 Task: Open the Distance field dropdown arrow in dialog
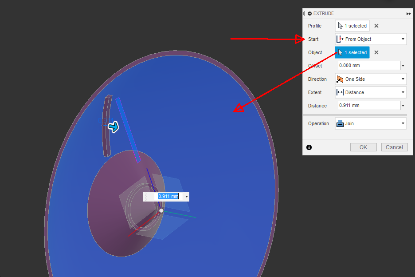tap(403, 106)
